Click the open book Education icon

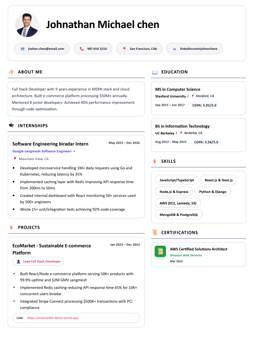tap(155, 72)
